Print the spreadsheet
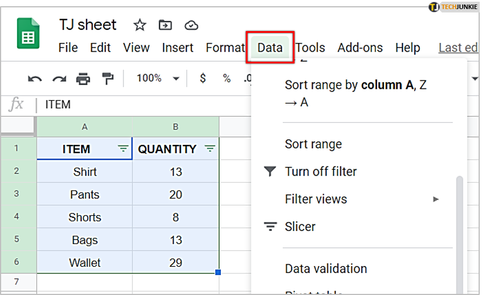The width and height of the screenshot is (482, 295). [83, 79]
